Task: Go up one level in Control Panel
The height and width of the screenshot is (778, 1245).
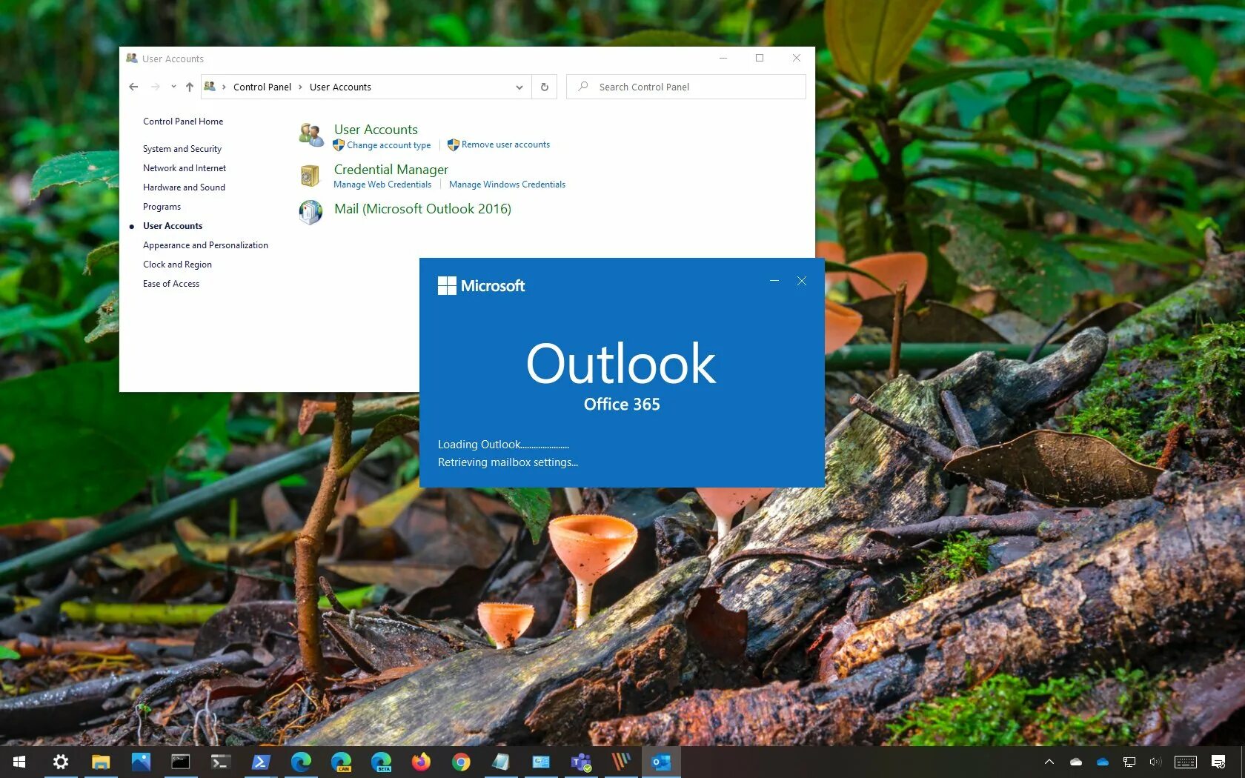Action: tap(190, 87)
